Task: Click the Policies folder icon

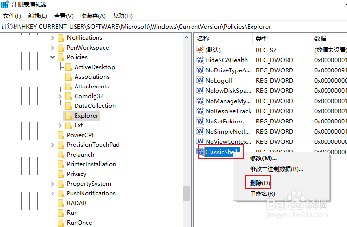Action: click(x=60, y=57)
